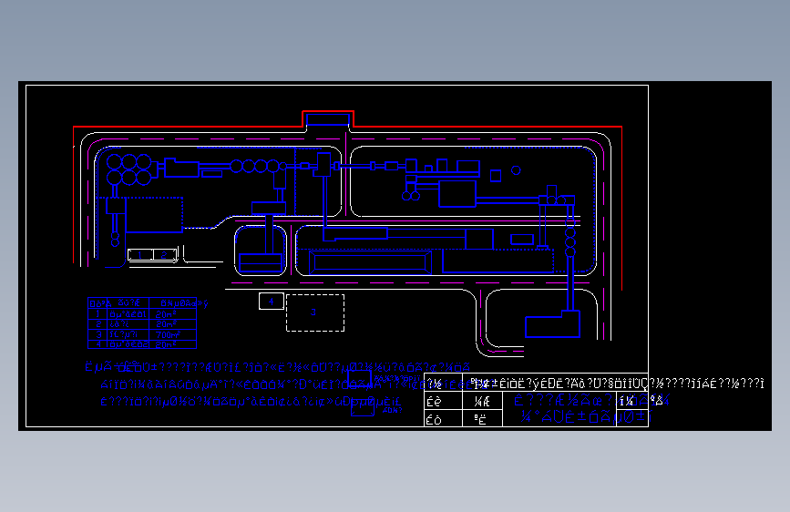
Task: Select the small rectangle labeled 2 in the plan
Action: [165, 255]
